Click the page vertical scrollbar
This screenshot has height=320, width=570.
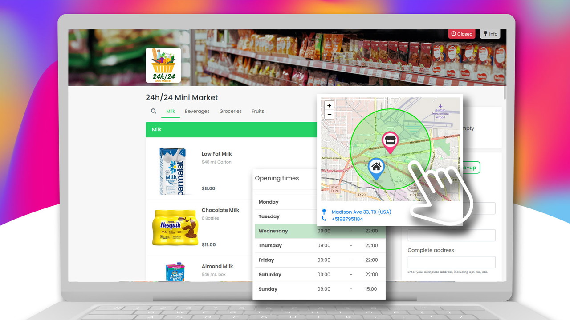pos(505,92)
